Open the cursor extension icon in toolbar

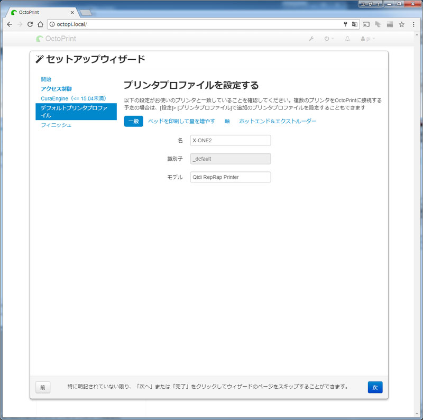click(378, 24)
